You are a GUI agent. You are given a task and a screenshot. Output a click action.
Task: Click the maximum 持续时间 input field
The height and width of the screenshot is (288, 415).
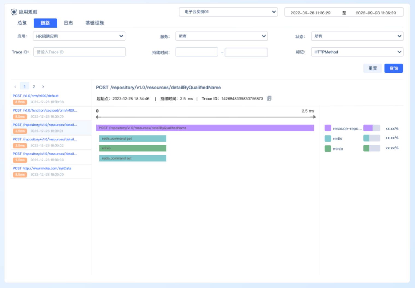(246, 52)
